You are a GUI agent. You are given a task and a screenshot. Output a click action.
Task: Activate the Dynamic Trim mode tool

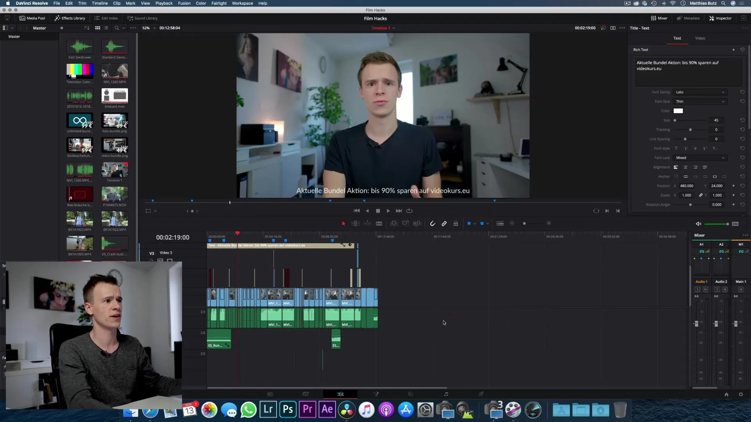pos(367,224)
